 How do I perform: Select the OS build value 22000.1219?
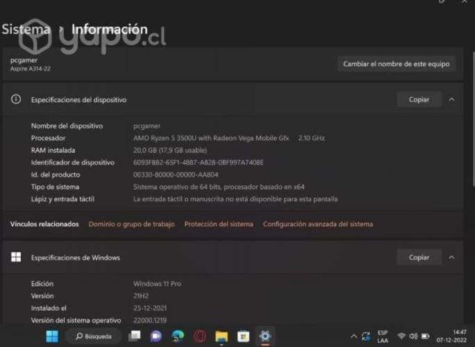tap(150, 320)
